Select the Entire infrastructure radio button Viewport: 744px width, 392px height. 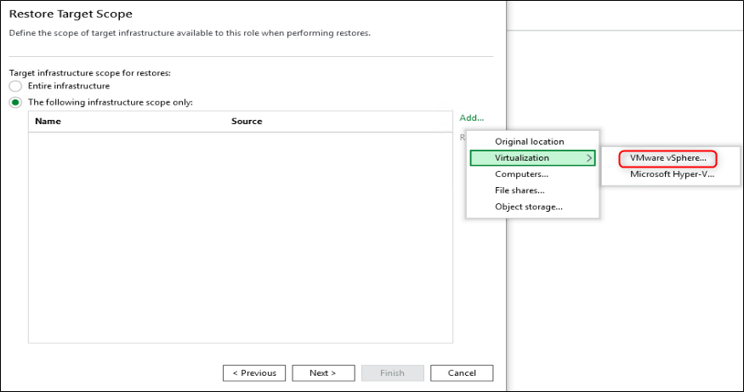tap(15, 87)
